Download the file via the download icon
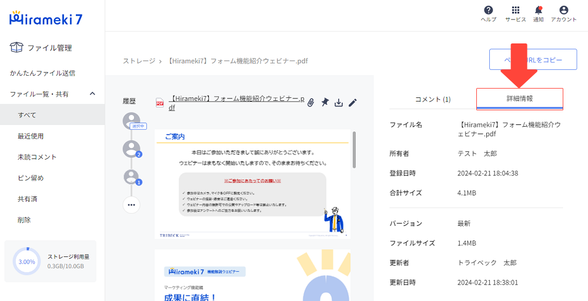This screenshot has width=588, height=301. pyautogui.click(x=339, y=102)
